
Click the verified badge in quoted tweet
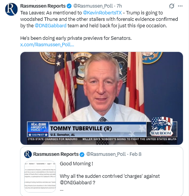(x=82, y=154)
